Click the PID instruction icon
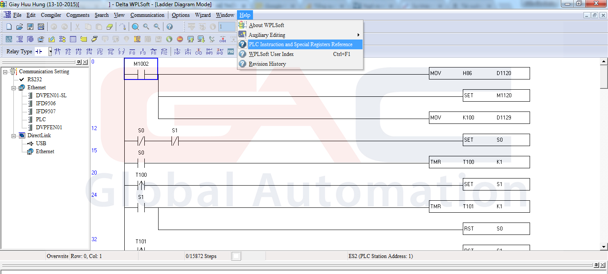The height and width of the screenshot is (274, 608). [231, 52]
